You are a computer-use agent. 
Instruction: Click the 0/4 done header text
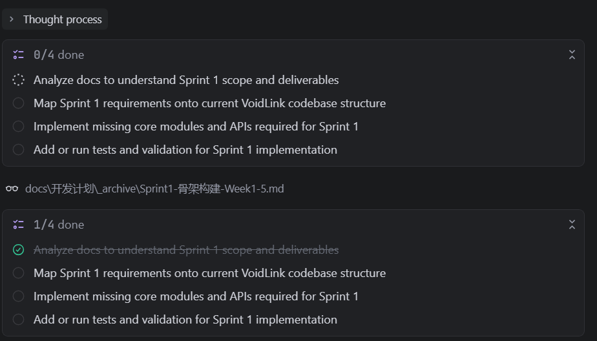point(59,55)
